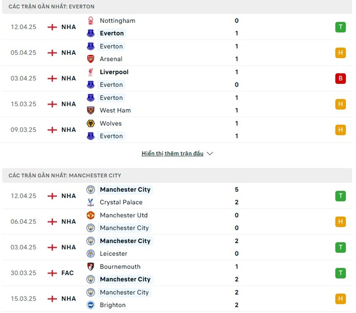The image size is (356, 313).
Task: Click the West Ham club crest
Action: [91, 110]
